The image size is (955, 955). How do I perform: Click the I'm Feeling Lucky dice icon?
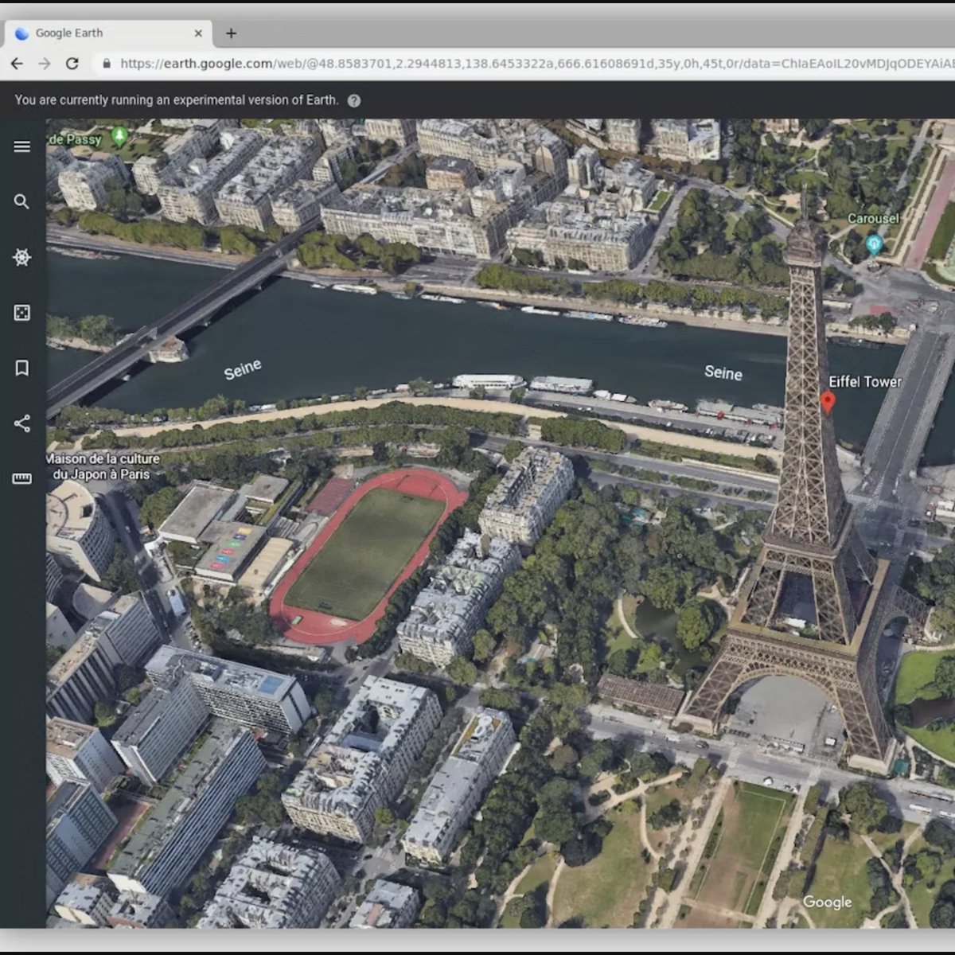[x=22, y=313]
